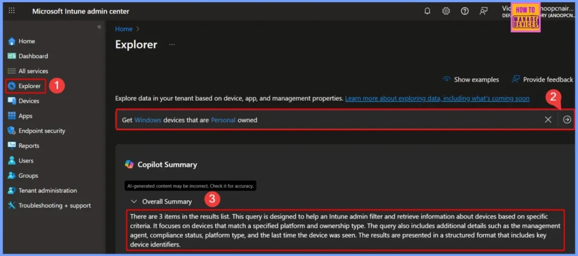Viewport: 578px width, 256px height.
Task: Click the Copilot logo in summary
Action: (129, 164)
